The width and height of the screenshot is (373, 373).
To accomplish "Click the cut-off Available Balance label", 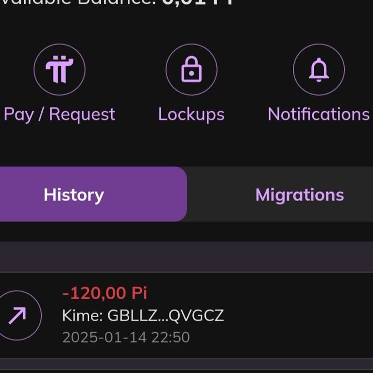I will (78, 2).
